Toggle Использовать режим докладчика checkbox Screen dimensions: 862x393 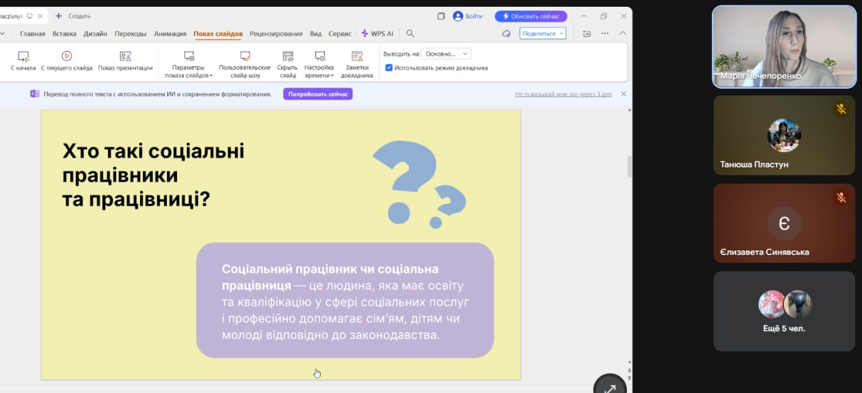pyautogui.click(x=389, y=68)
